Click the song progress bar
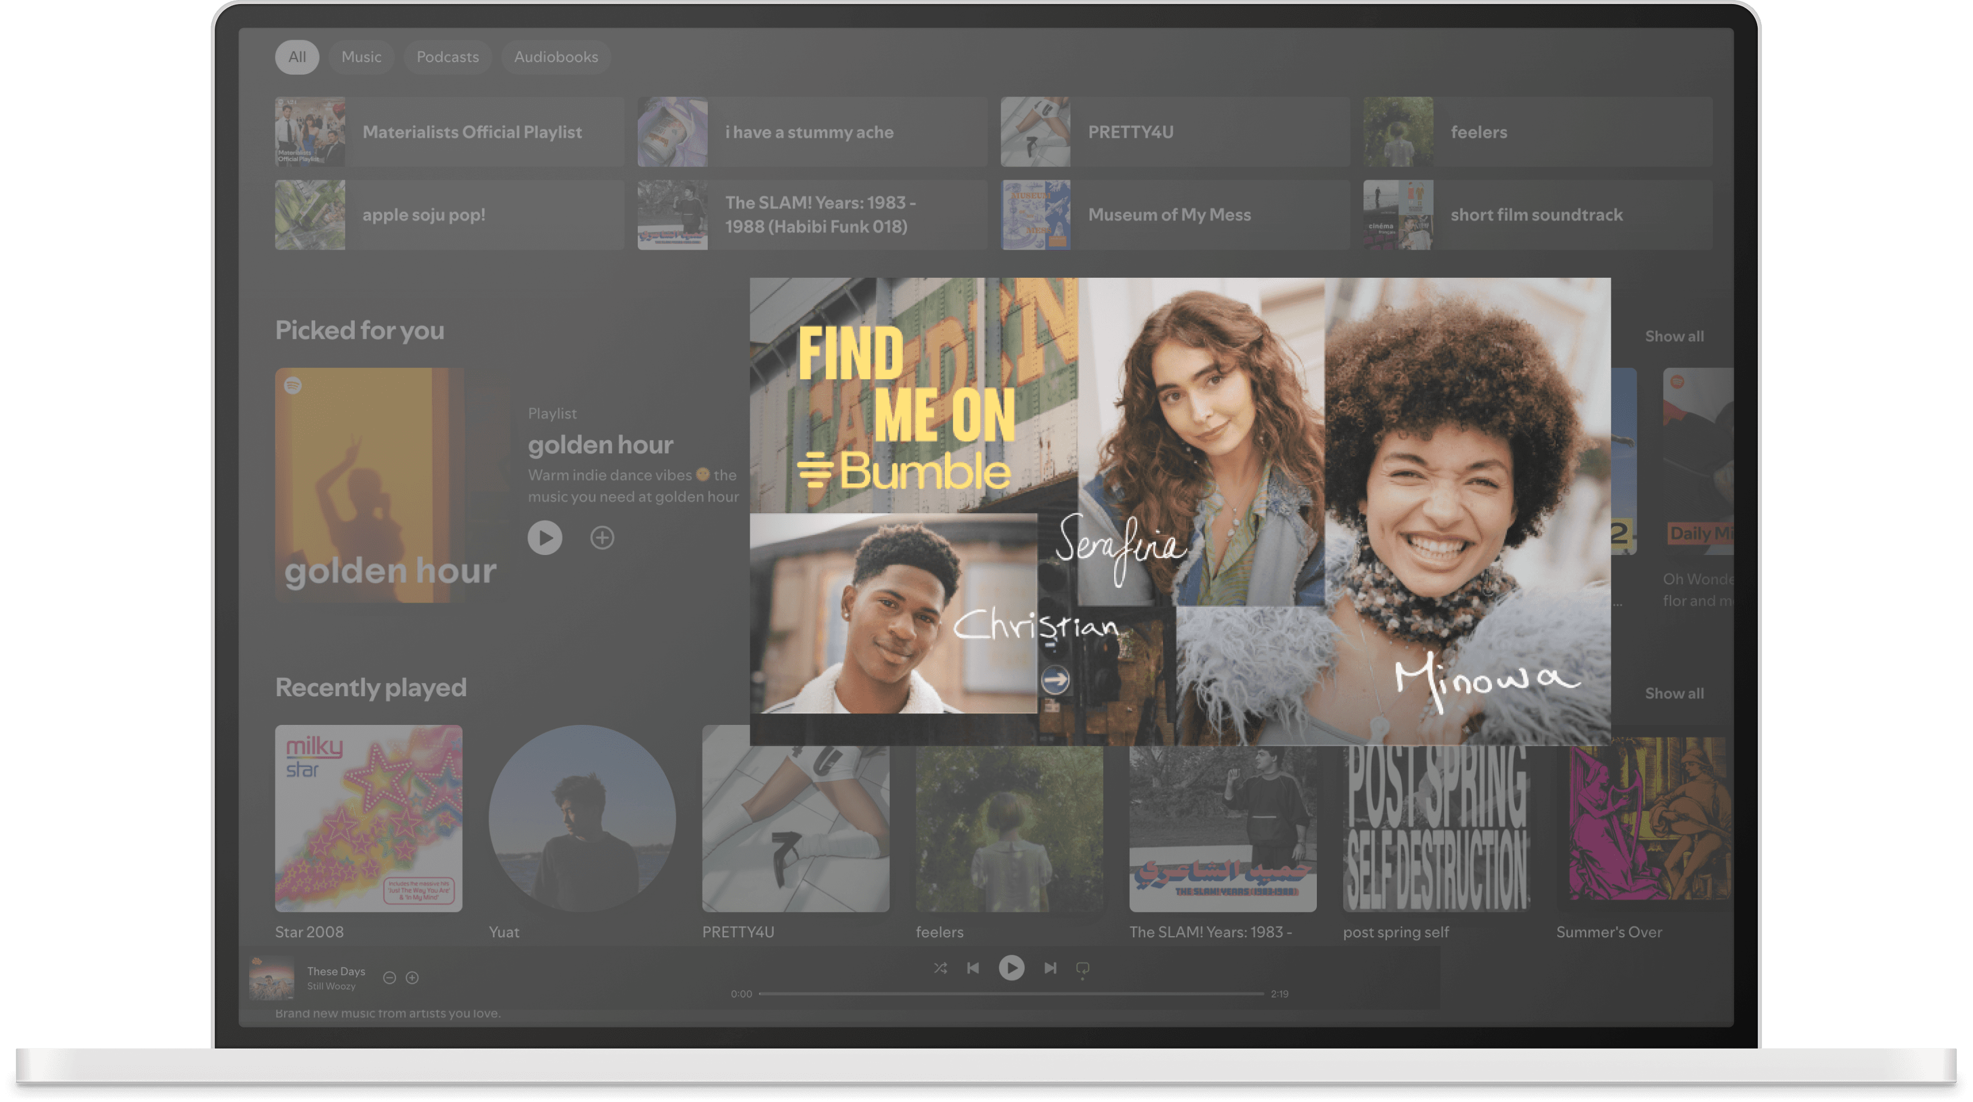The image size is (1973, 1102). 1011,994
